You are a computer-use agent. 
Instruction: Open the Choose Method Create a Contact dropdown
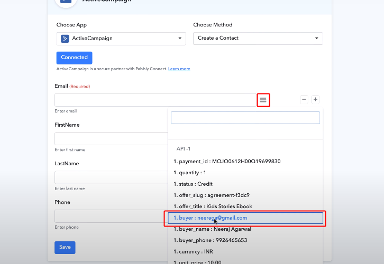click(258, 39)
